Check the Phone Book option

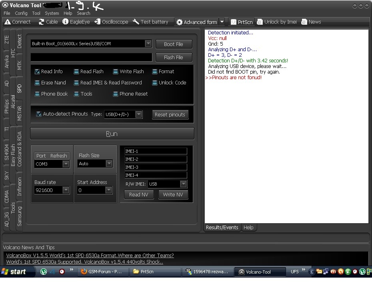[x=37, y=94]
